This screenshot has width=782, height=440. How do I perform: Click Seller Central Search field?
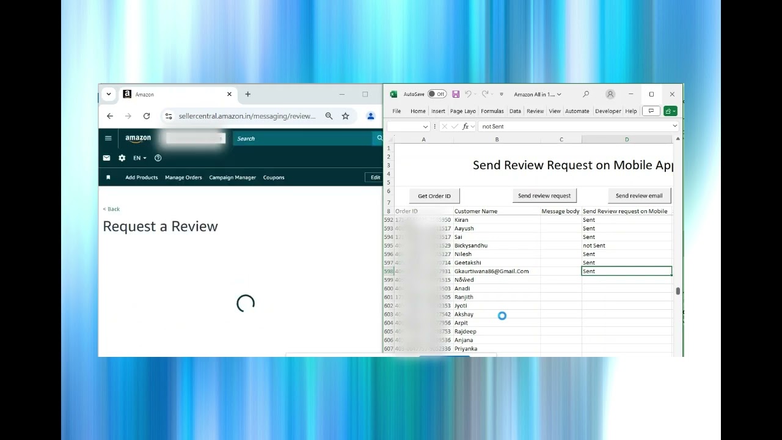point(302,139)
